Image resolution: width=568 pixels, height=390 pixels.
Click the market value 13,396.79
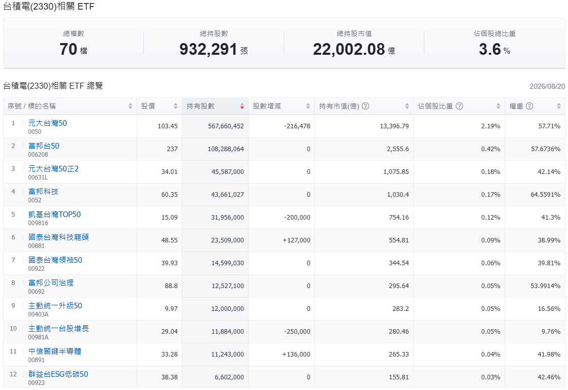pos(394,126)
